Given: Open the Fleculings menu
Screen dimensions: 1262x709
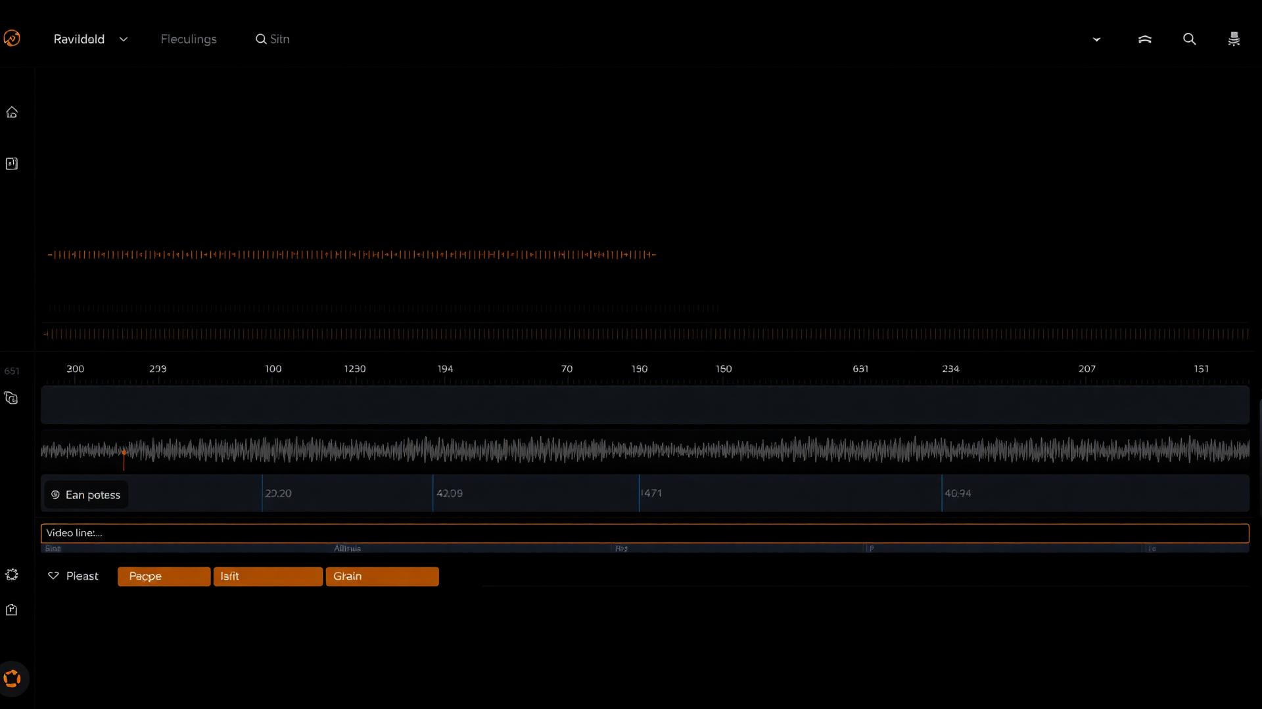Looking at the screenshot, I should tap(189, 39).
